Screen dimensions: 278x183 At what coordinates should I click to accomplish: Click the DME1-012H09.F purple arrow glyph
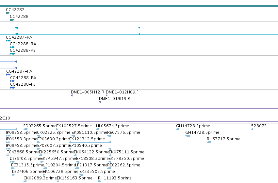point(106,95)
